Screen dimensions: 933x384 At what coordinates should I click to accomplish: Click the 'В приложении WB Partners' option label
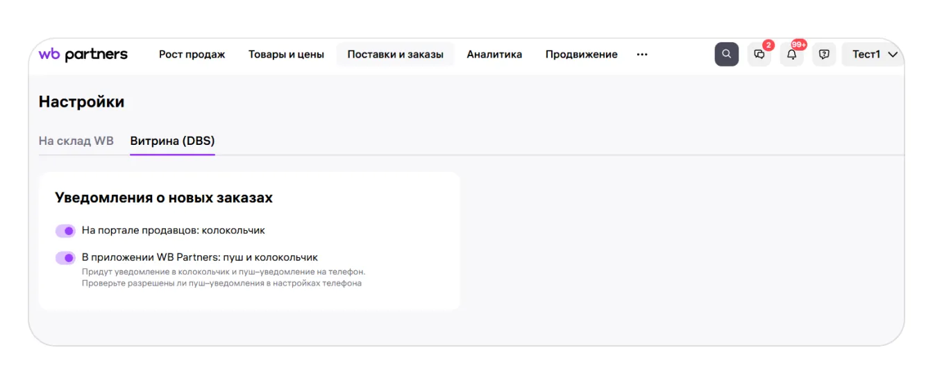[200, 257]
